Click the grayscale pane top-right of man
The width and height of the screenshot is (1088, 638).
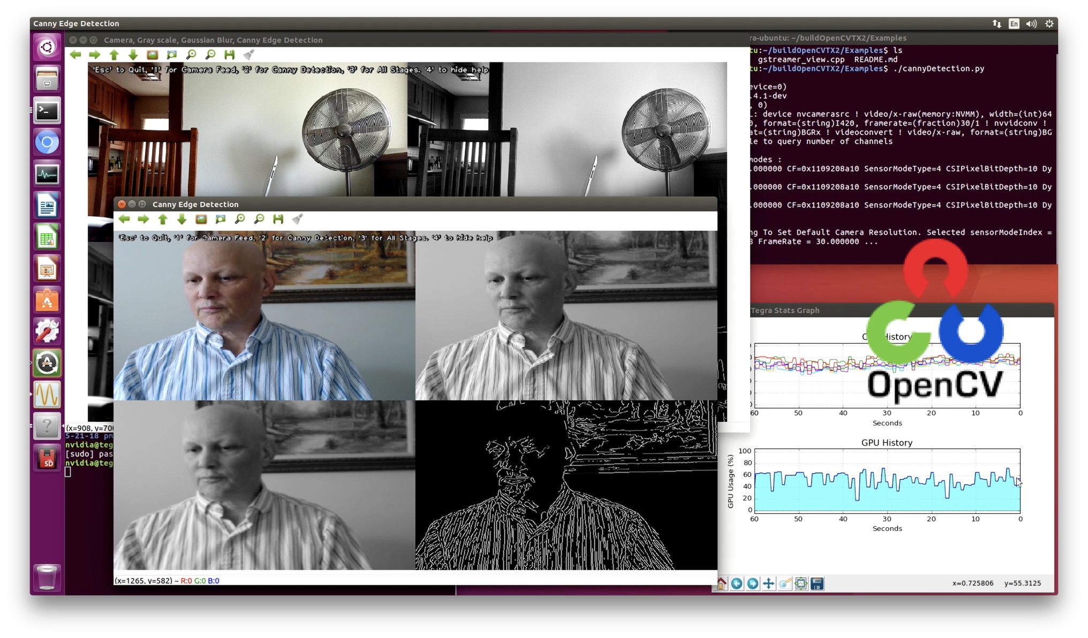(566, 315)
